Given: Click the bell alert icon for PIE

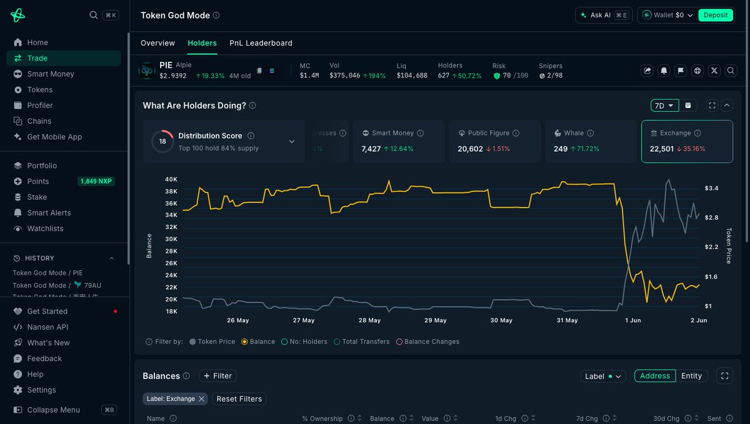Looking at the screenshot, I should click(x=664, y=71).
